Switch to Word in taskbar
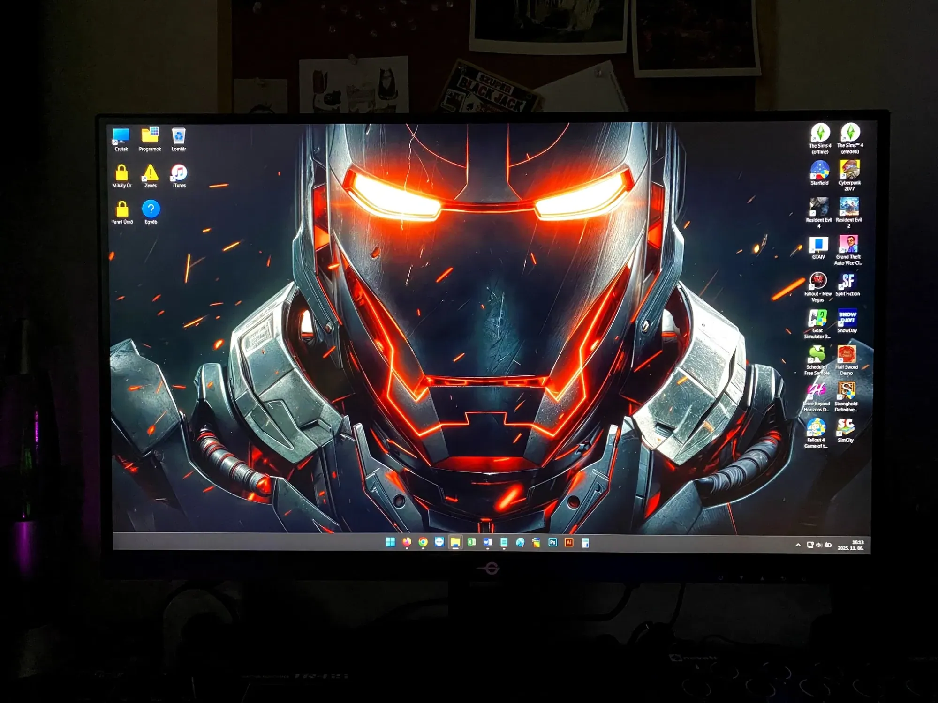The height and width of the screenshot is (703, 938). point(487,542)
